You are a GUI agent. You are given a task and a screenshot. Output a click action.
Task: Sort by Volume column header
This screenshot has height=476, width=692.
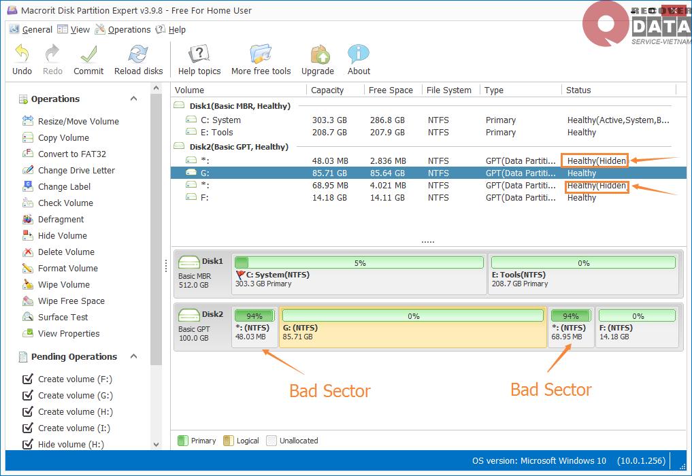239,90
